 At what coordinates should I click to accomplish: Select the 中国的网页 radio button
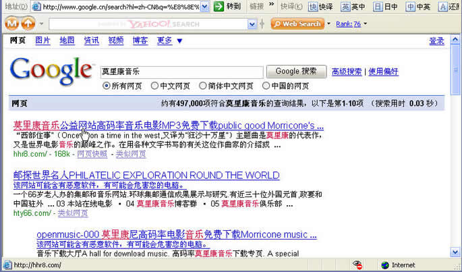click(266, 86)
